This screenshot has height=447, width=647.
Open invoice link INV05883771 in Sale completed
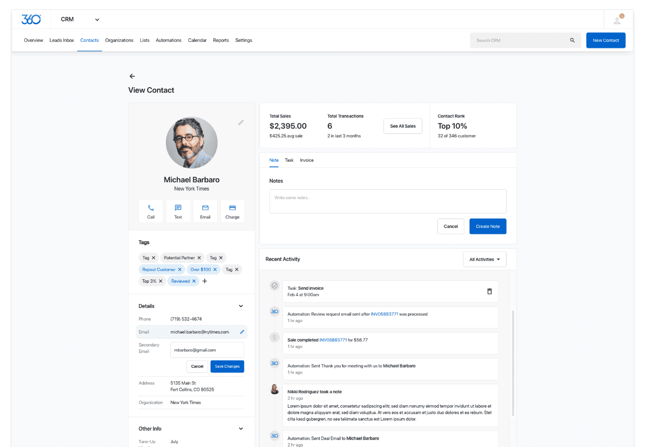coord(334,340)
